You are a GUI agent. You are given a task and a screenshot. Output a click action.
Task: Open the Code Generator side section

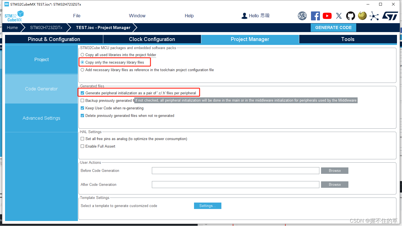tap(41, 89)
